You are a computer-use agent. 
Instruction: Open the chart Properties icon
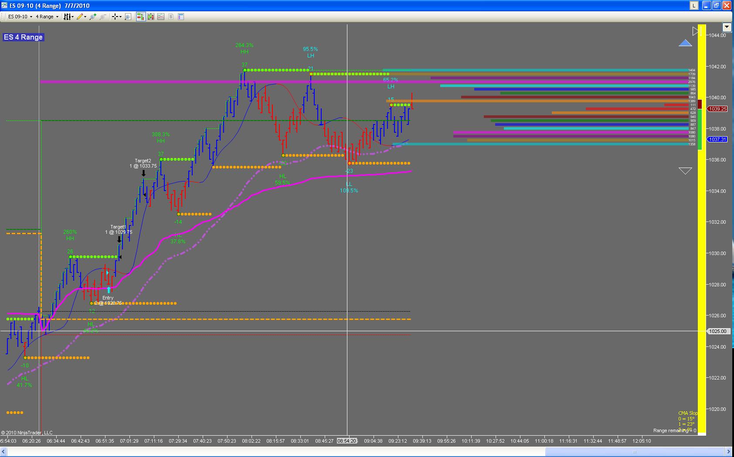click(x=181, y=17)
